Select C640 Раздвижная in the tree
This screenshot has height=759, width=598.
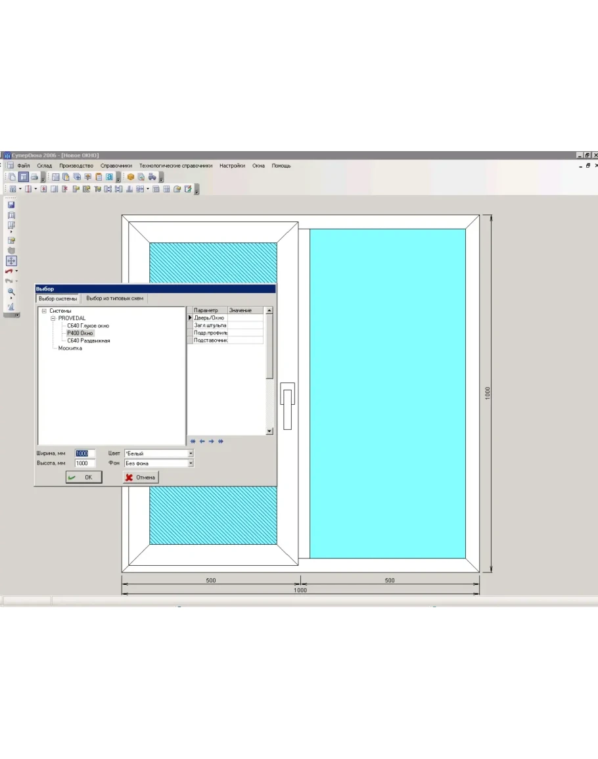tap(88, 341)
